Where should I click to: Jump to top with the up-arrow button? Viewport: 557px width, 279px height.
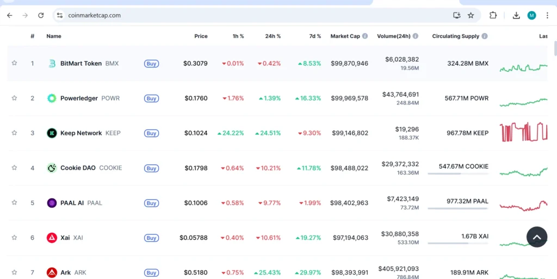click(537, 237)
